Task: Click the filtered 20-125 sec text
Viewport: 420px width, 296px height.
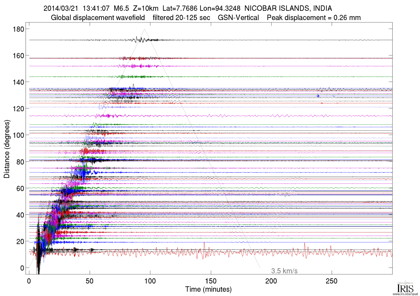Action: (181, 18)
